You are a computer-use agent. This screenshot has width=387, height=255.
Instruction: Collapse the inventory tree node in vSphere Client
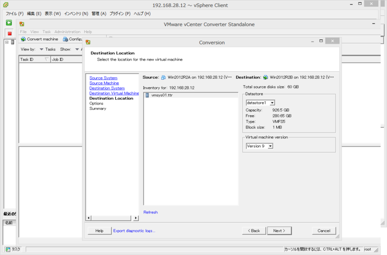click(7, 42)
